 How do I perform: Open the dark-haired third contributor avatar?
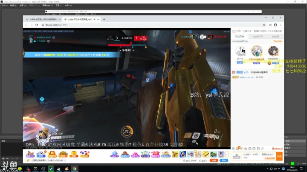273,51
